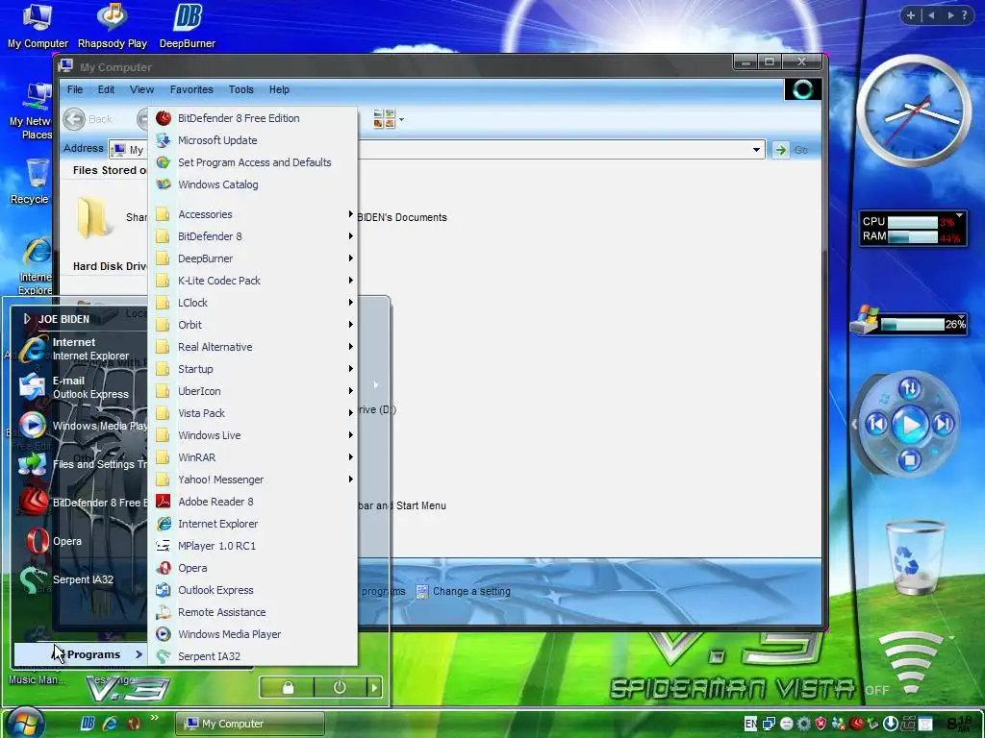
Task: Expand the DeepBurner submenu
Action: tap(253, 258)
